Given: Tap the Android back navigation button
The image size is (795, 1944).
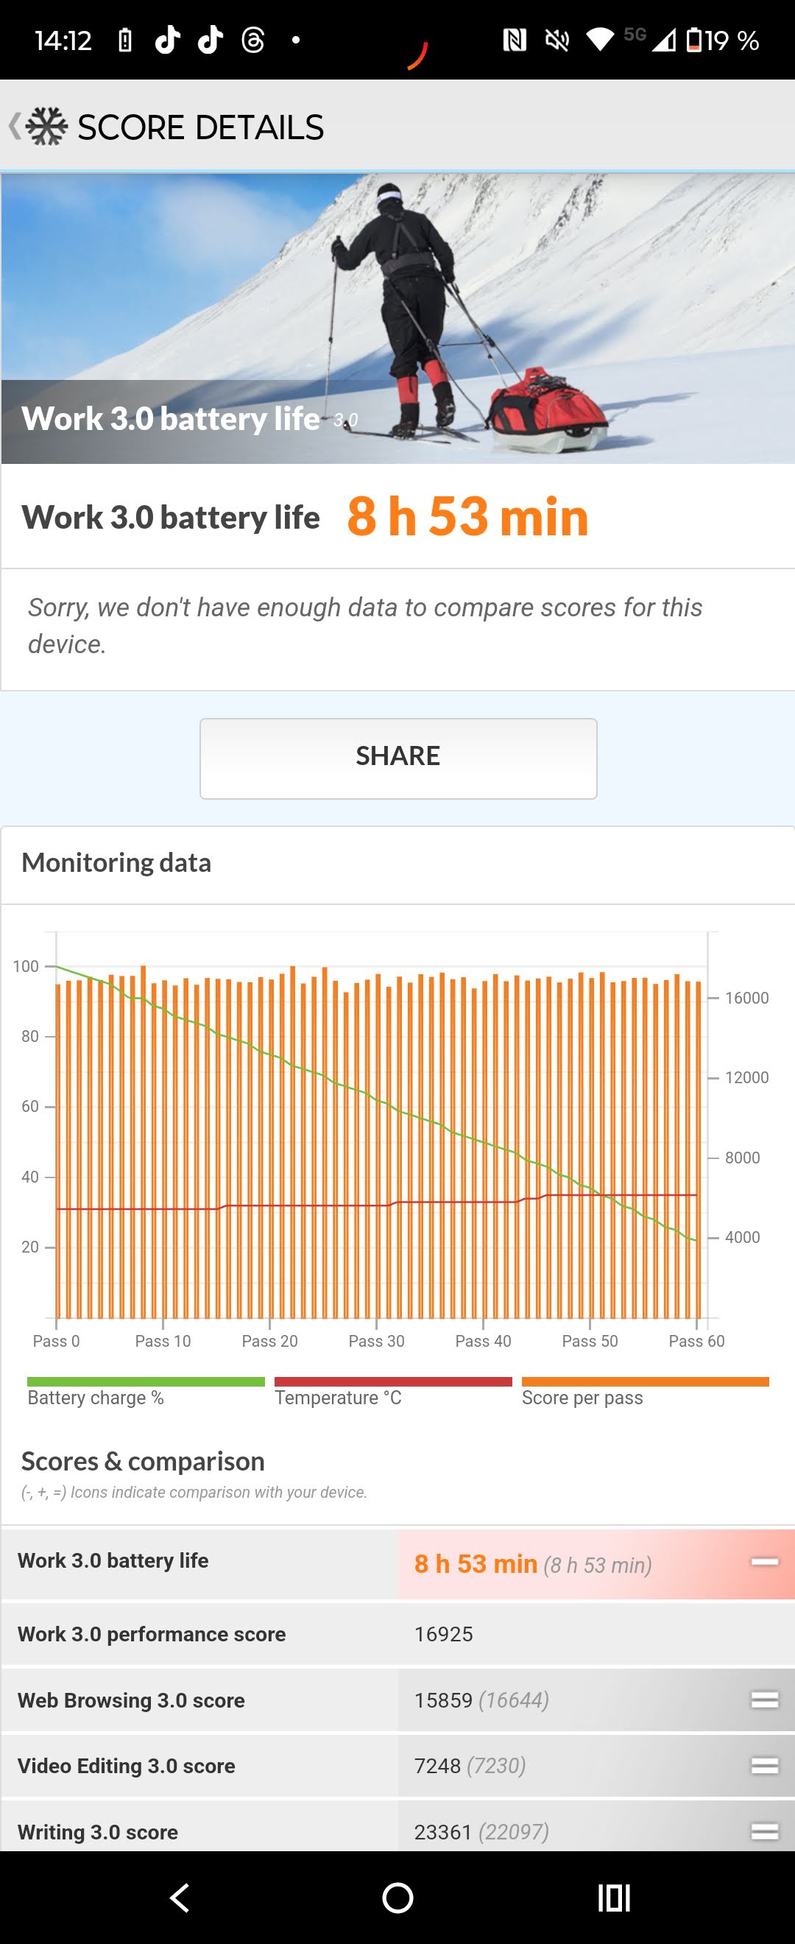Looking at the screenshot, I should click(180, 1898).
